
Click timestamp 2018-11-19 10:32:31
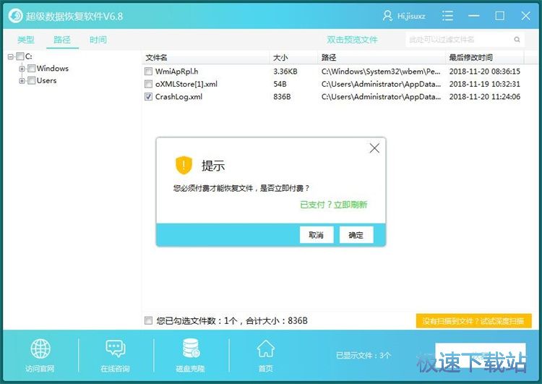tap(485, 84)
